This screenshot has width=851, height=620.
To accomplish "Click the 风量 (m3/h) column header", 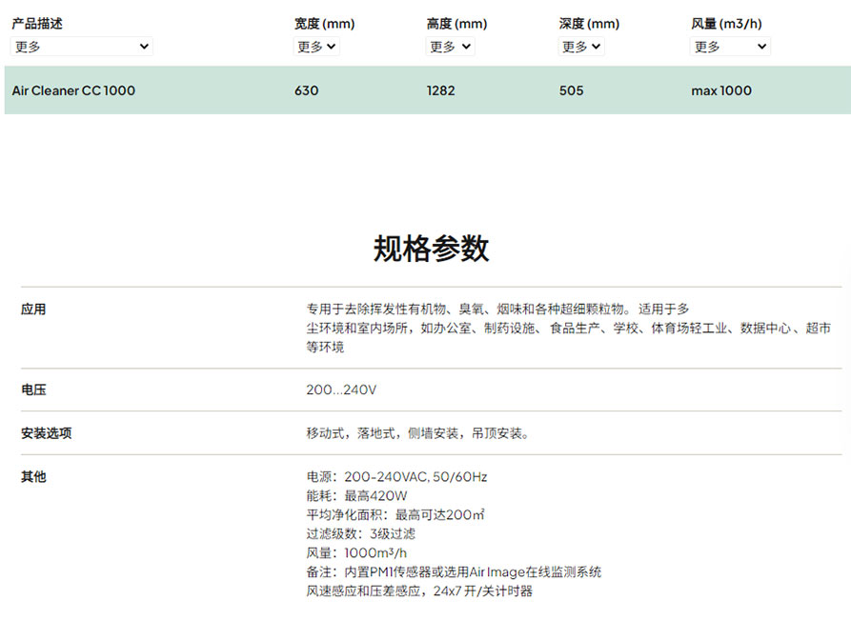I will tap(726, 24).
